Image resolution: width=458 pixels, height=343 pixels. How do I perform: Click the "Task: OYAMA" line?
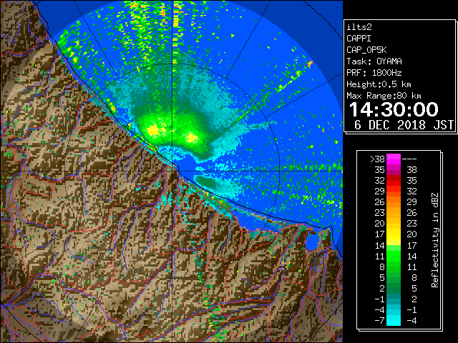pyautogui.click(x=374, y=61)
